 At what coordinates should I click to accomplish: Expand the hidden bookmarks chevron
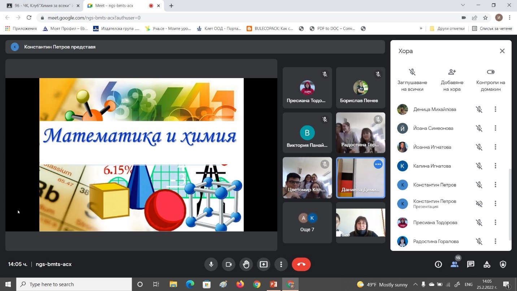click(421, 29)
